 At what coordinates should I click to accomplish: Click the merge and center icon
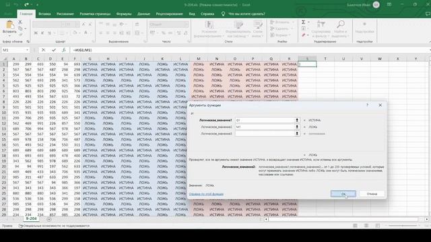(137, 33)
